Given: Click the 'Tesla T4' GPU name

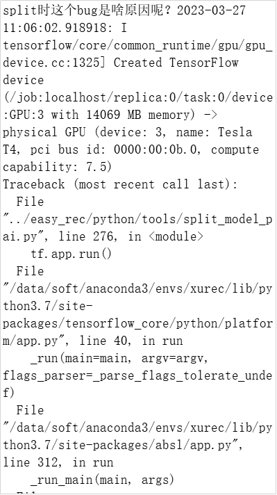Looking at the screenshot, I should point(128,141).
